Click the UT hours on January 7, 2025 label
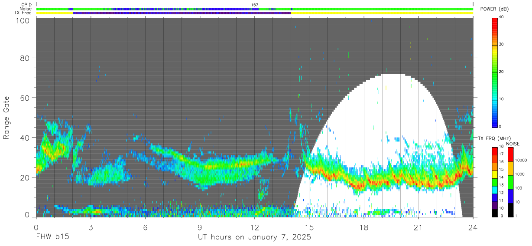 254,237
